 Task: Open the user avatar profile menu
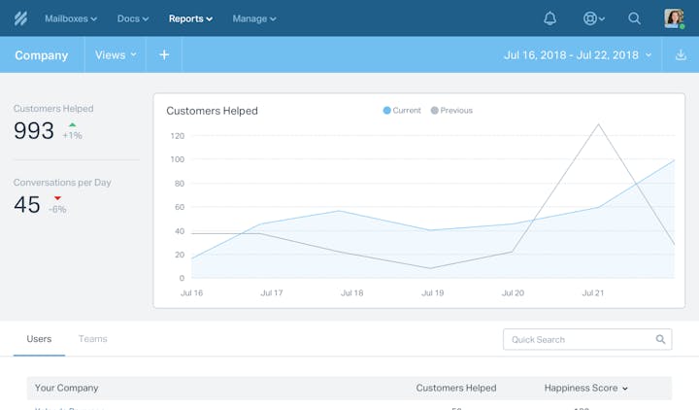(674, 18)
